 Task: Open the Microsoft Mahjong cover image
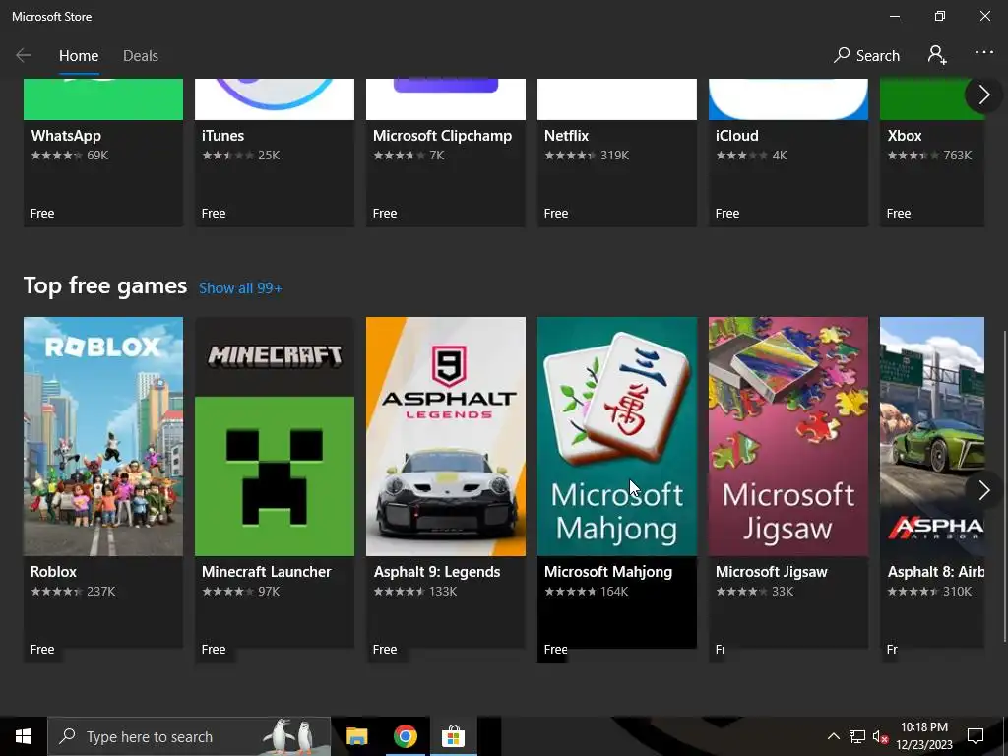[617, 436]
